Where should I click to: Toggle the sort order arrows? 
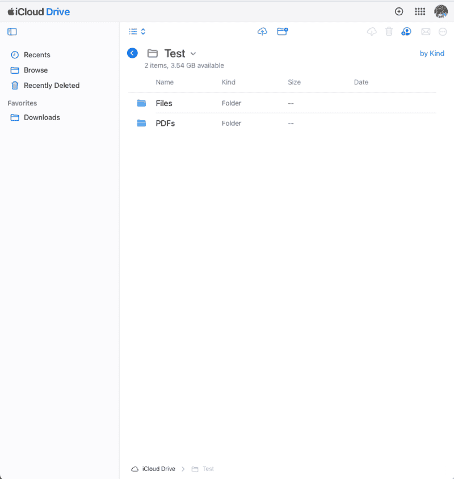pyautogui.click(x=142, y=31)
